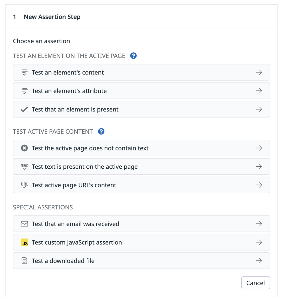Click the list-check icon for element's attribute

tap(24, 91)
